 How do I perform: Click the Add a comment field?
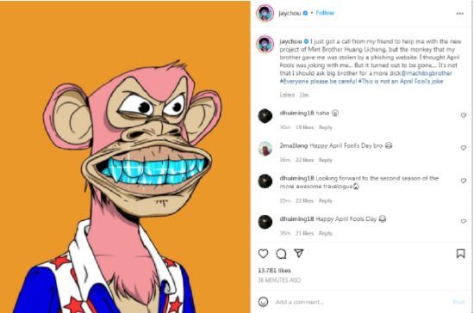coord(359,302)
